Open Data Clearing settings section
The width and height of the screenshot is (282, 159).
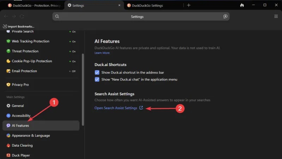(x=22, y=145)
